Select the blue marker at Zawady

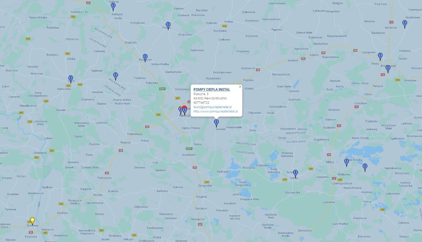coord(216,123)
